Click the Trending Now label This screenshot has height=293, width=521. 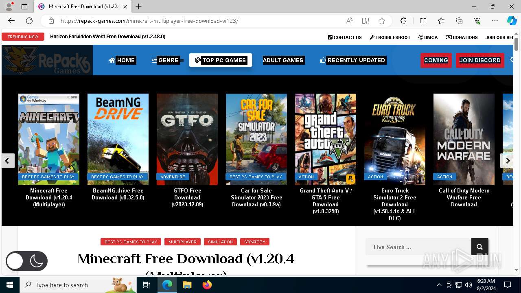pos(23,37)
